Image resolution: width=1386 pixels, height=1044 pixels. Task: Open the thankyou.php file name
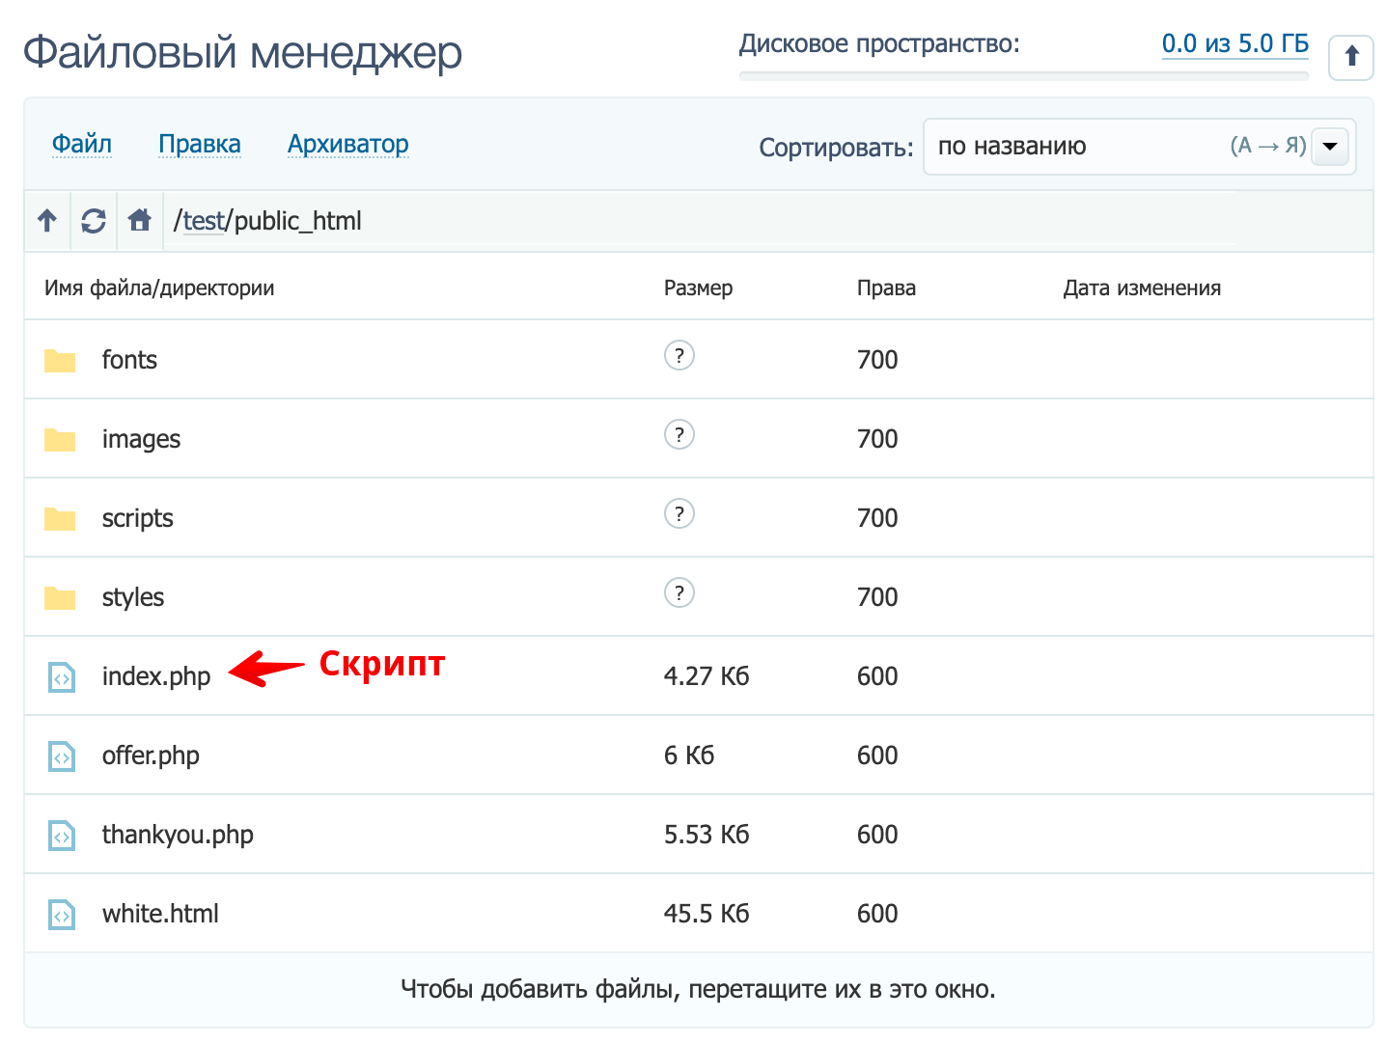click(178, 835)
